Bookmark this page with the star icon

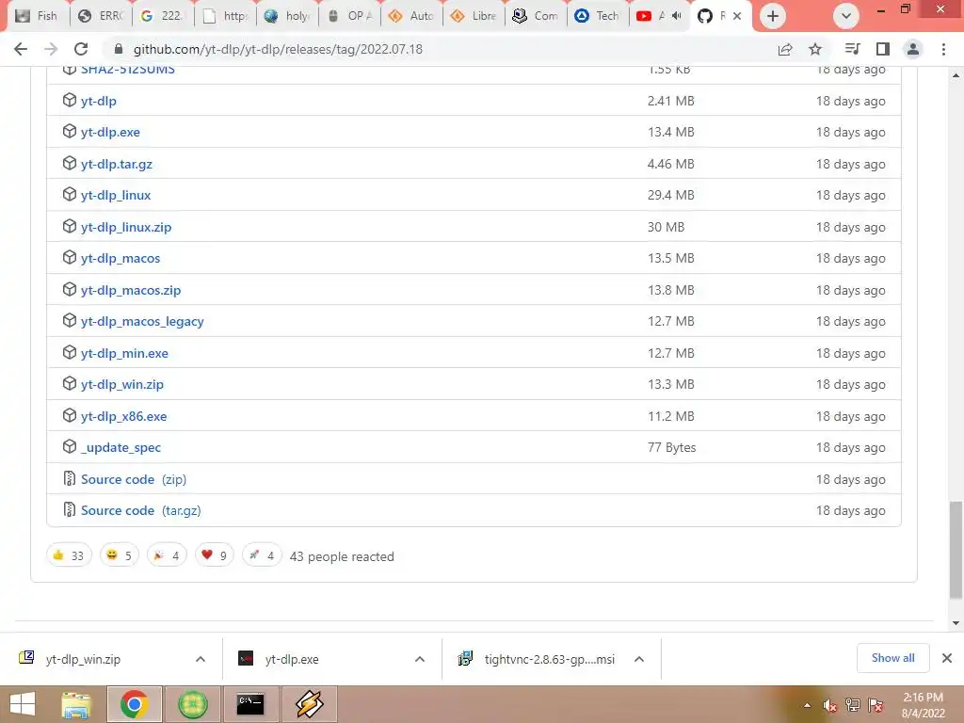[x=814, y=49]
